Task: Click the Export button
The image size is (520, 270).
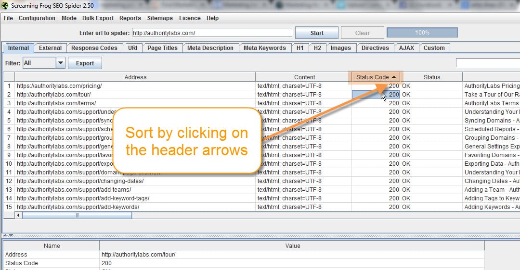Action: [x=85, y=63]
